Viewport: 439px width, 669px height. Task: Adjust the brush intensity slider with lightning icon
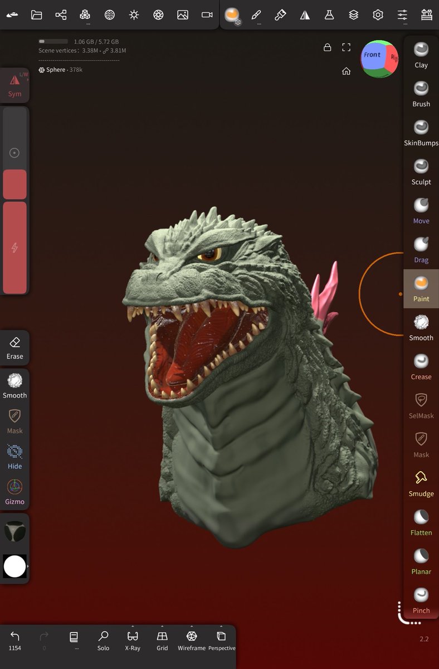pyautogui.click(x=14, y=248)
